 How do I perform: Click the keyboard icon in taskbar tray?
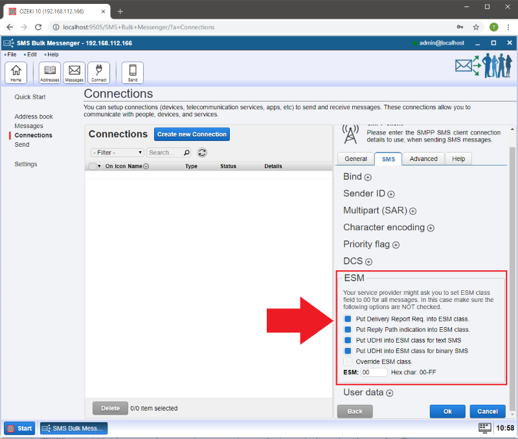[485, 428]
